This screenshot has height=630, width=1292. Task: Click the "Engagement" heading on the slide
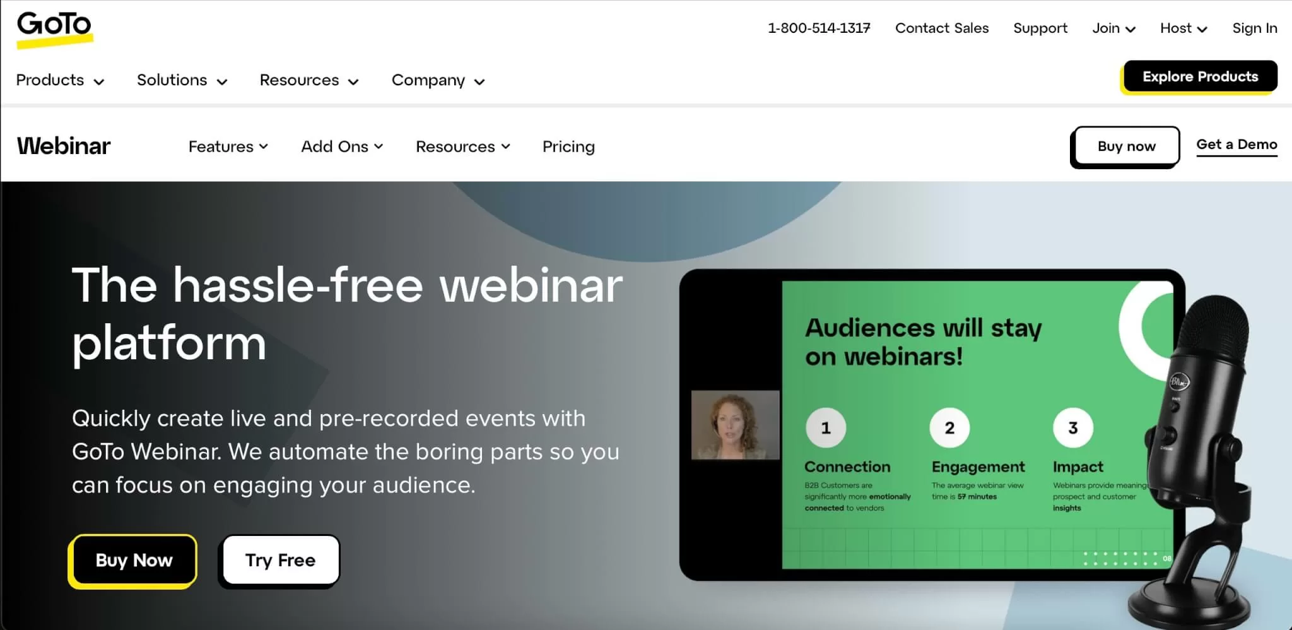978,467
